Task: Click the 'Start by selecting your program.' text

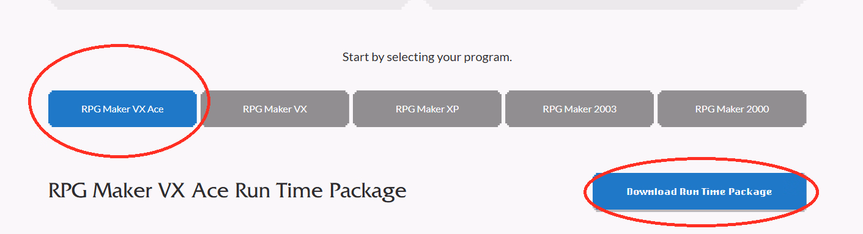Action: click(x=427, y=57)
